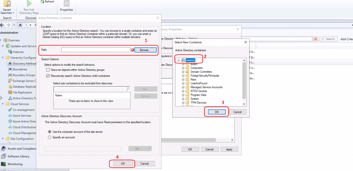353x171 pixels.
Task: Select the Exchange Server Connectors icon
Action: tap(10, 81)
